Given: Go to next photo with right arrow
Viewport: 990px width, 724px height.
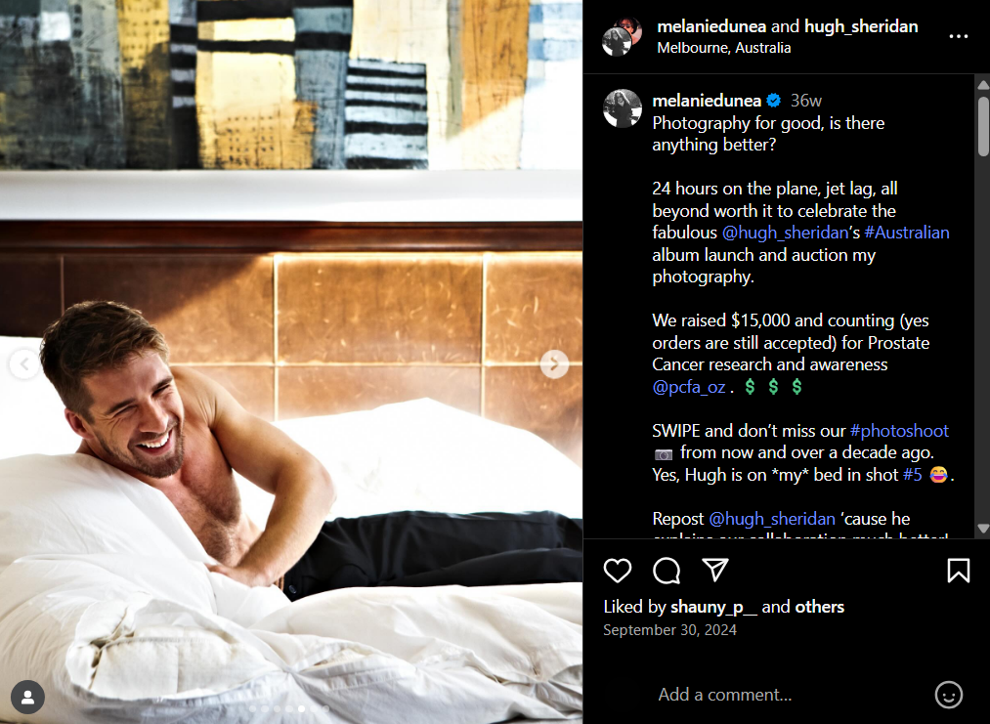Looking at the screenshot, I should point(554,364).
